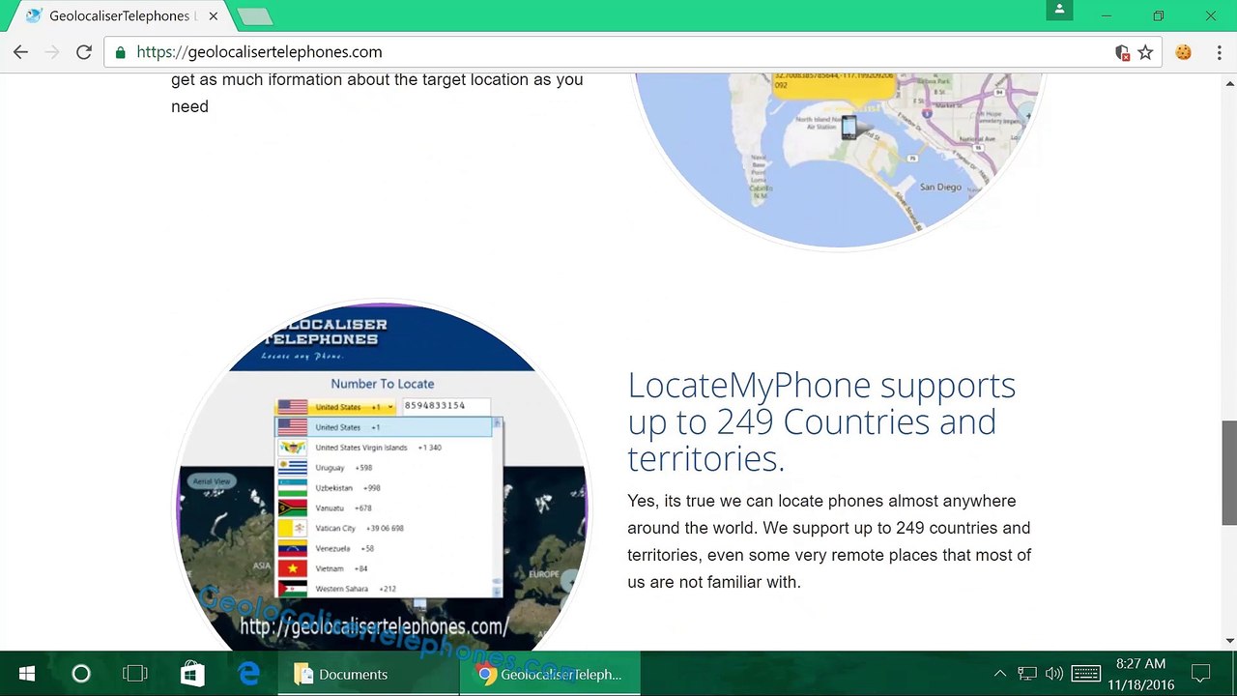Open the network status tray icon

(x=1027, y=674)
